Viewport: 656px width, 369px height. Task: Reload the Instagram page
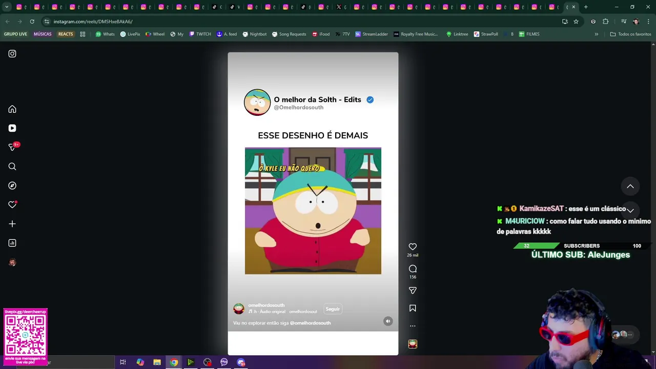[x=32, y=22]
